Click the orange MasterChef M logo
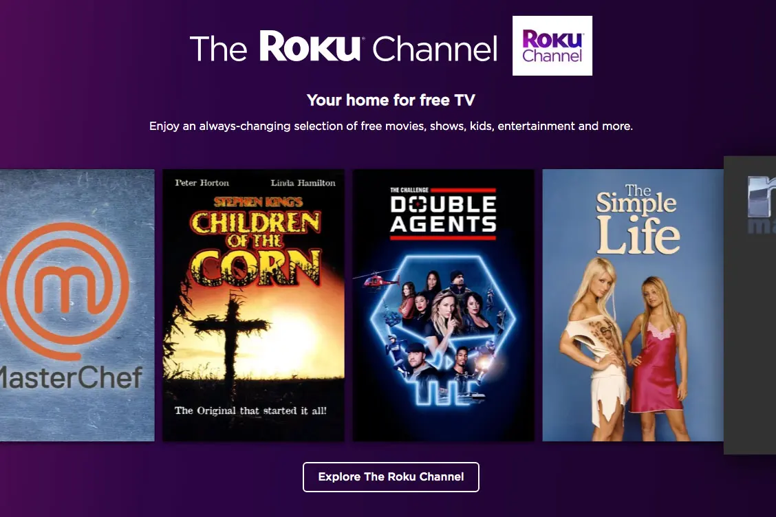The image size is (776, 517). 65,291
